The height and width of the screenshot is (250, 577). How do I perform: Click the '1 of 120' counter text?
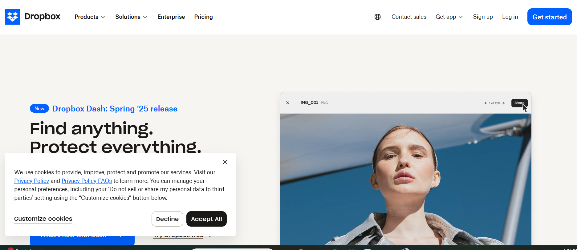pyautogui.click(x=494, y=103)
